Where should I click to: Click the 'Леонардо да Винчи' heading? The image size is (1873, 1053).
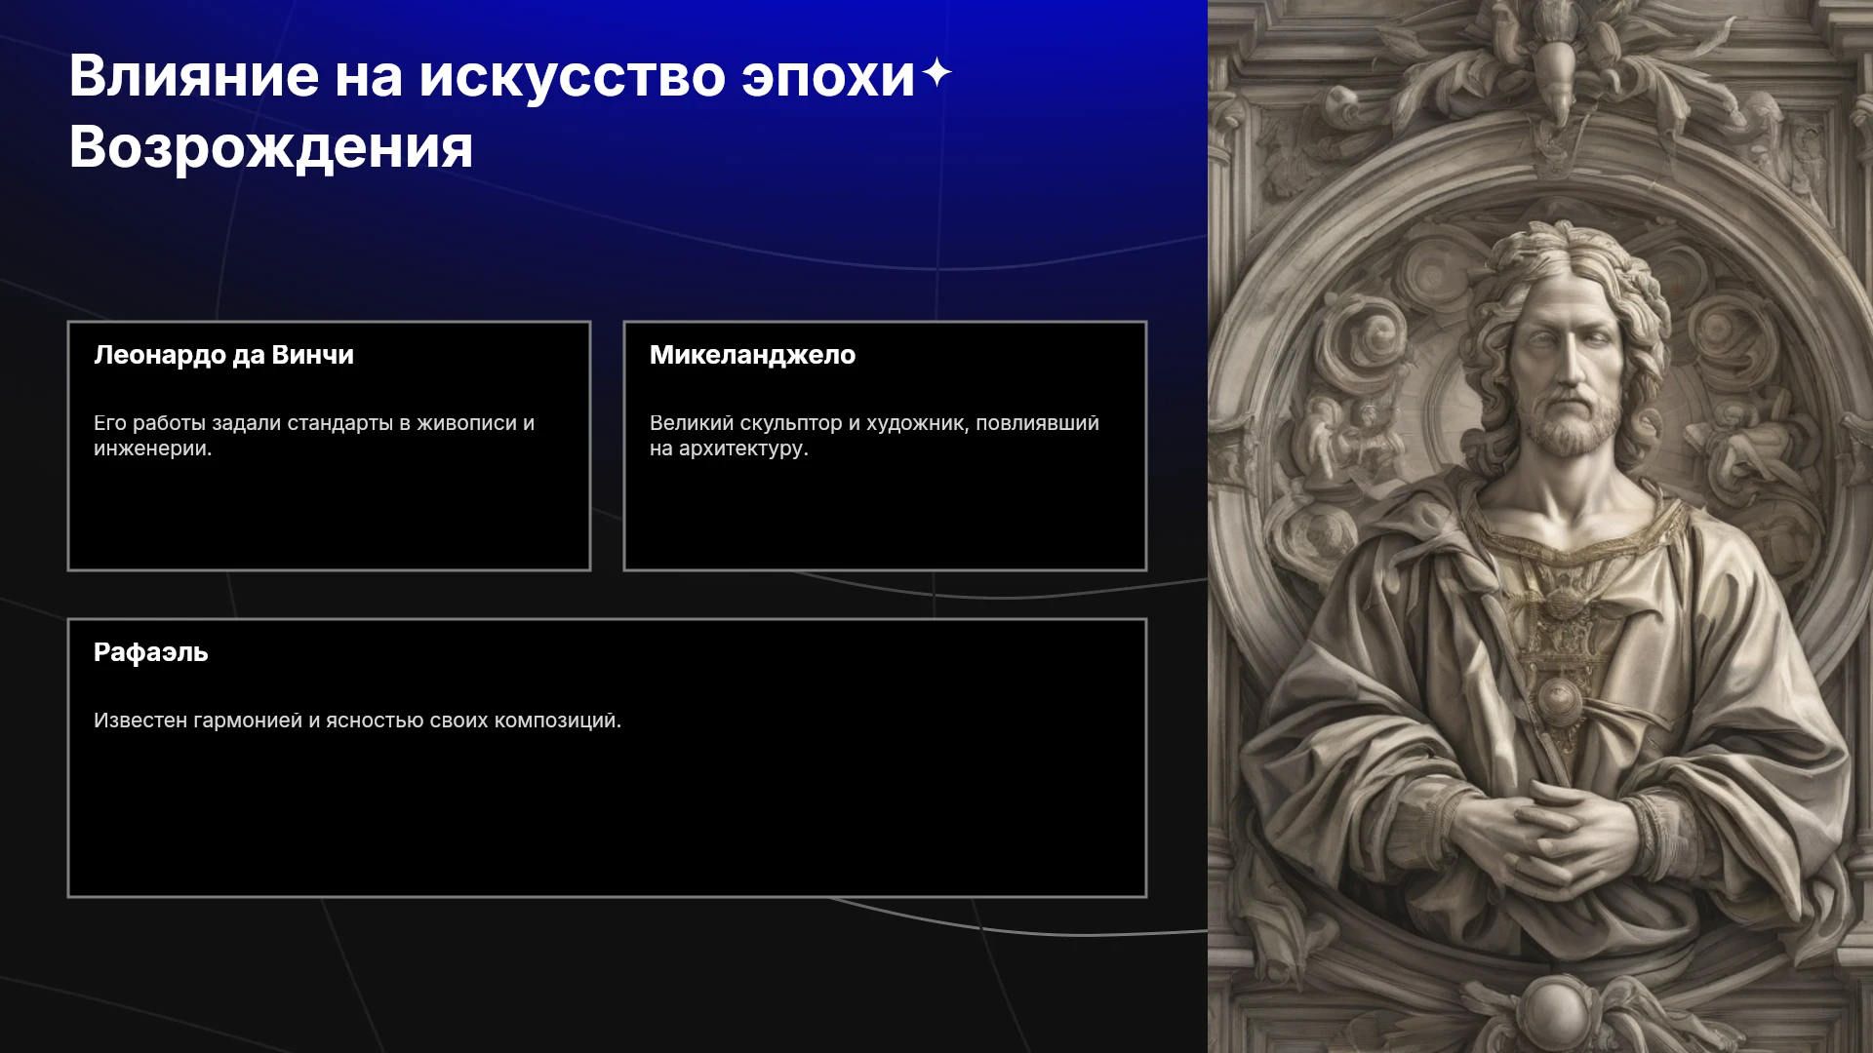point(223,355)
